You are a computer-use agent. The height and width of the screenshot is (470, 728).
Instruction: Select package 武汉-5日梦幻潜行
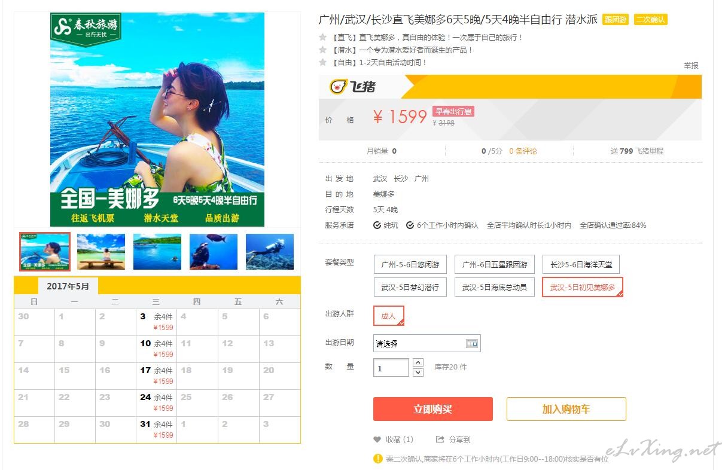pyautogui.click(x=410, y=287)
